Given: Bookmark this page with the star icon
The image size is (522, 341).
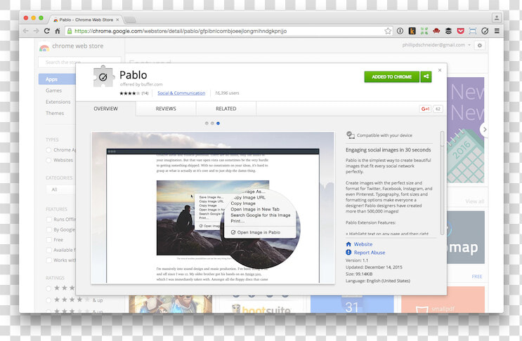Looking at the screenshot, I should point(388,31).
